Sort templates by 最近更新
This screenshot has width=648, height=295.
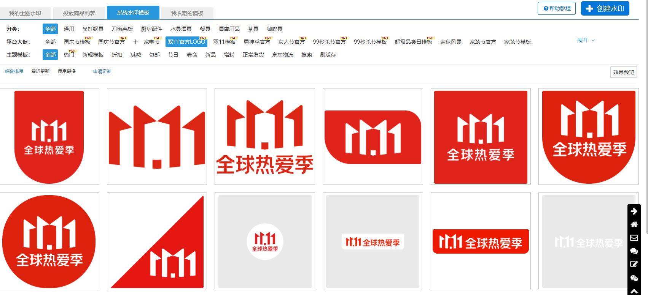[40, 71]
